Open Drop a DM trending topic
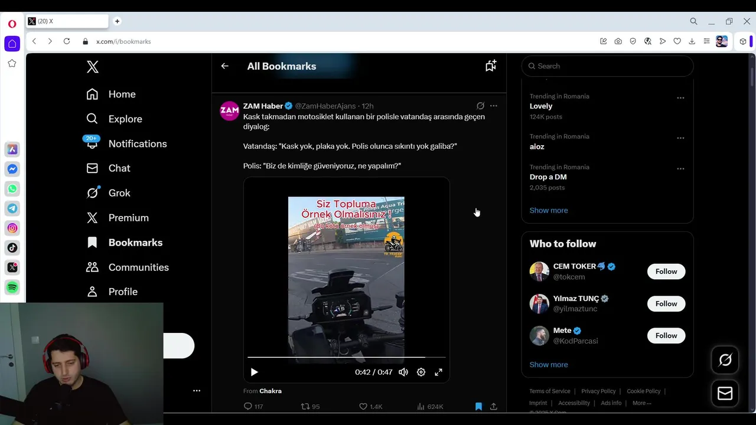The height and width of the screenshot is (425, 756). point(548,177)
